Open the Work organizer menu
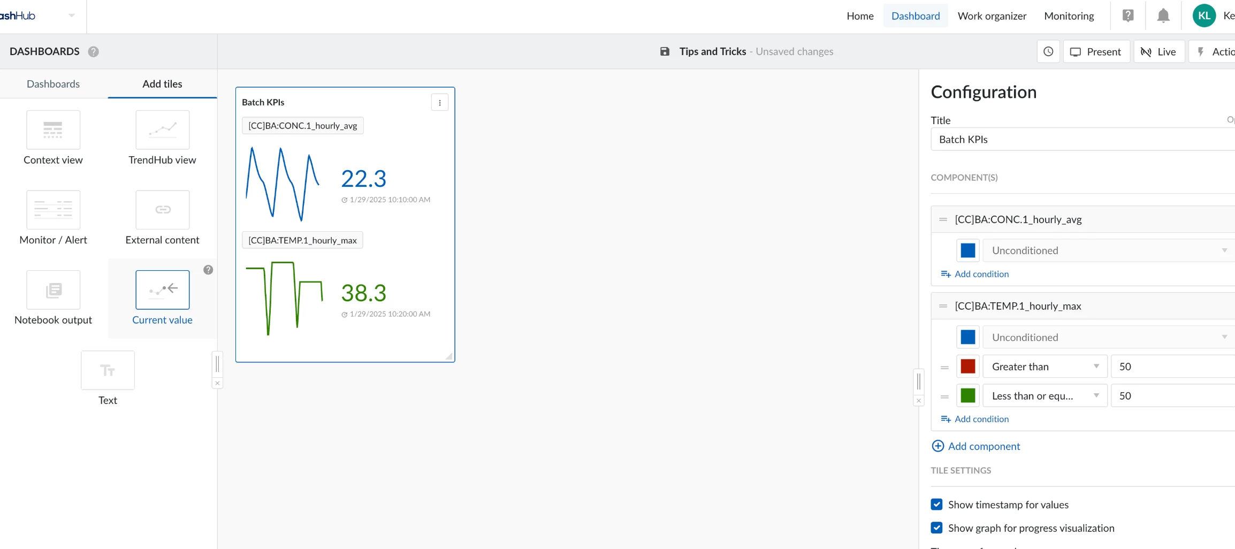The width and height of the screenshot is (1235, 549). [x=992, y=16]
